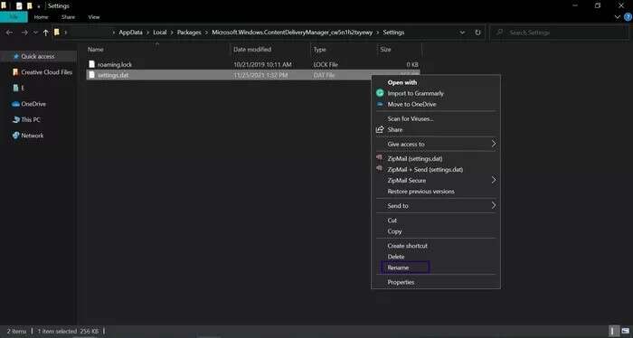Expand Send to submenu
633x338 pixels.
click(436, 206)
